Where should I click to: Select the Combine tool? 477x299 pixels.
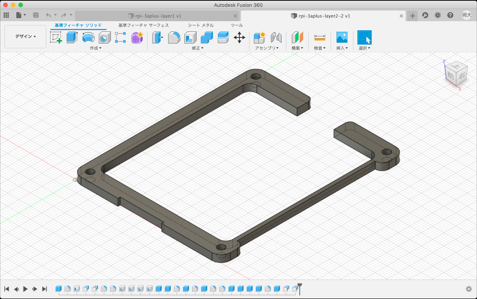207,37
